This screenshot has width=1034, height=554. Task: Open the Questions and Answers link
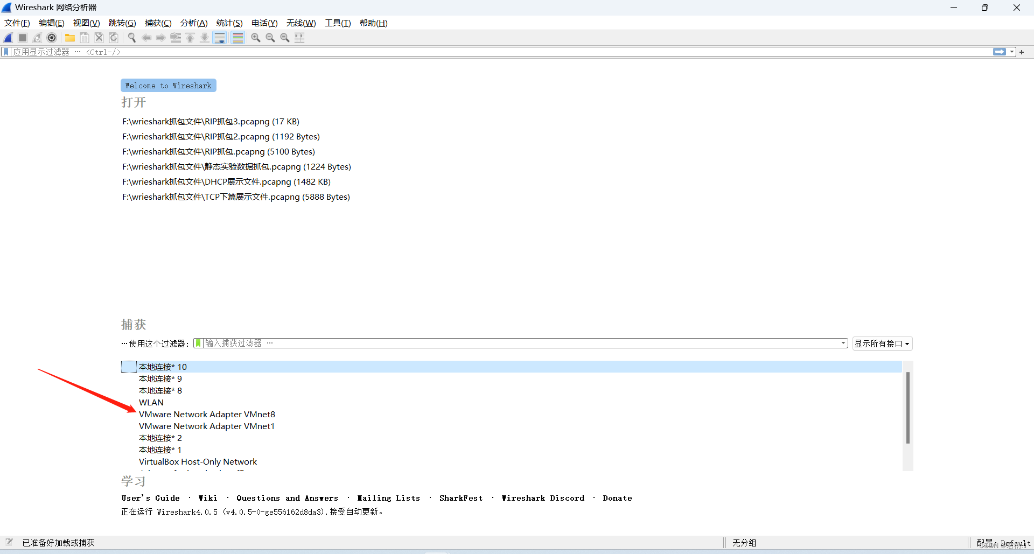287,498
